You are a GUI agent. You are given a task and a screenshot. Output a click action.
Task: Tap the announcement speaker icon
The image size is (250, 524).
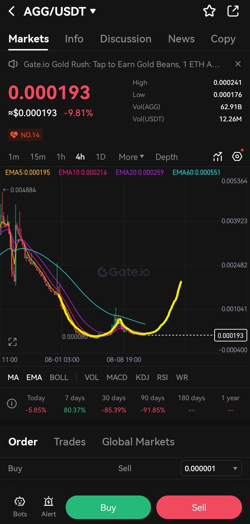click(x=13, y=64)
